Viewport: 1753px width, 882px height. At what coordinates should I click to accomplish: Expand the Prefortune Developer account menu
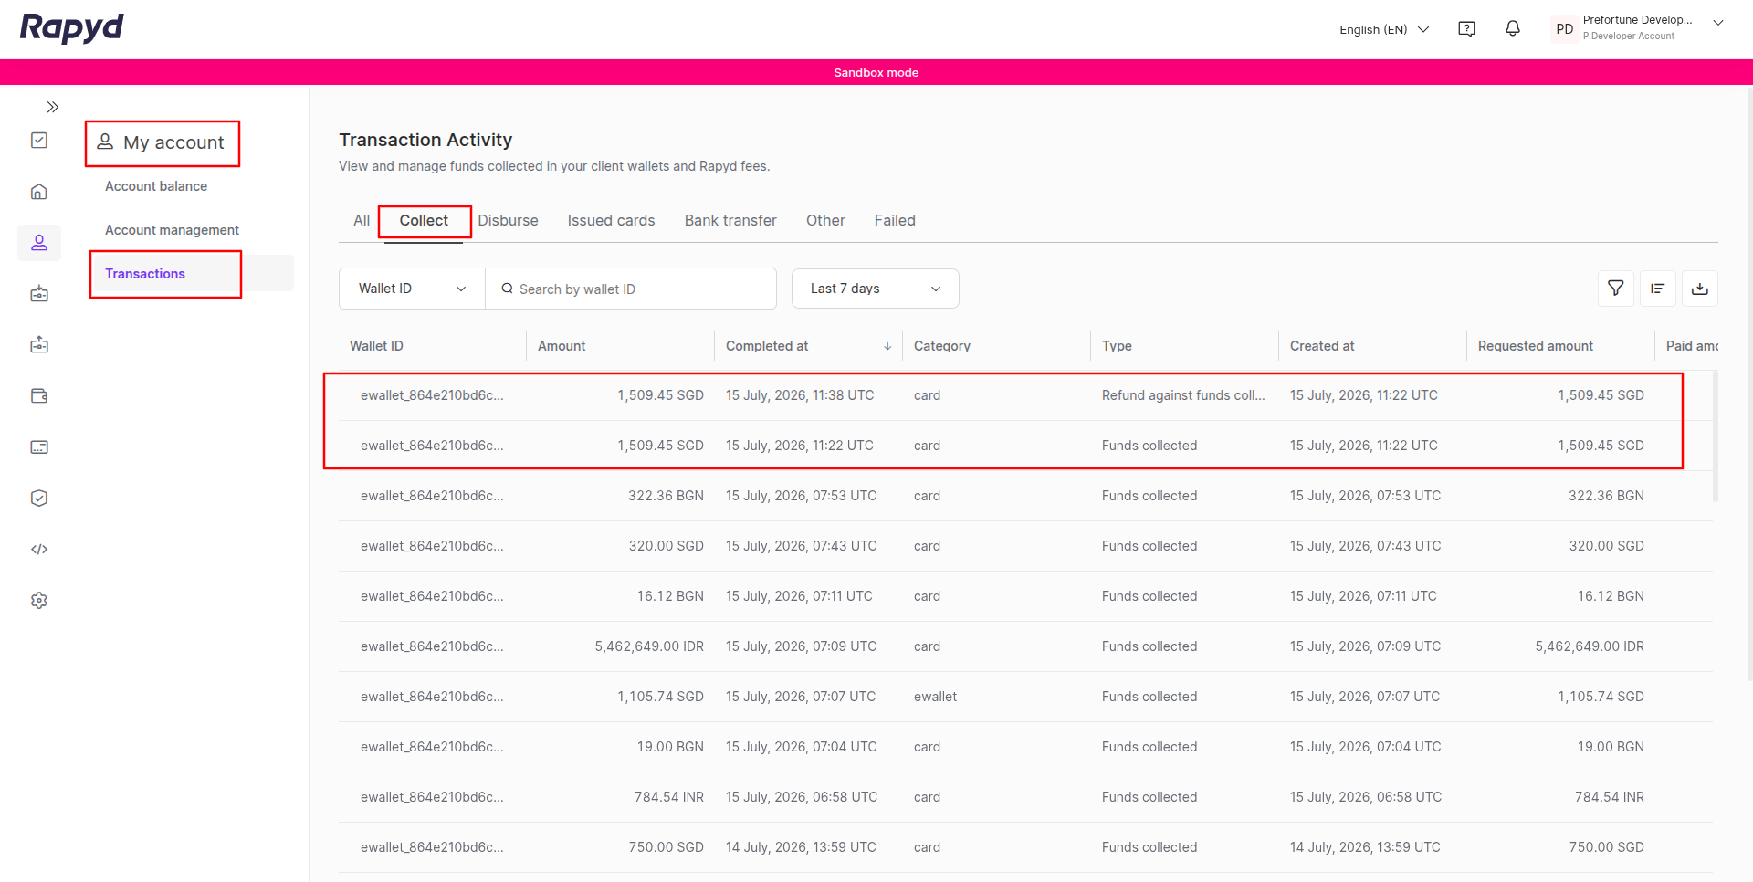tap(1718, 24)
